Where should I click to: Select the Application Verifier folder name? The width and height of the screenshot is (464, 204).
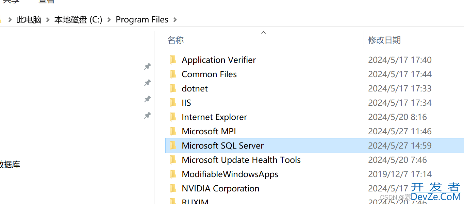point(219,60)
